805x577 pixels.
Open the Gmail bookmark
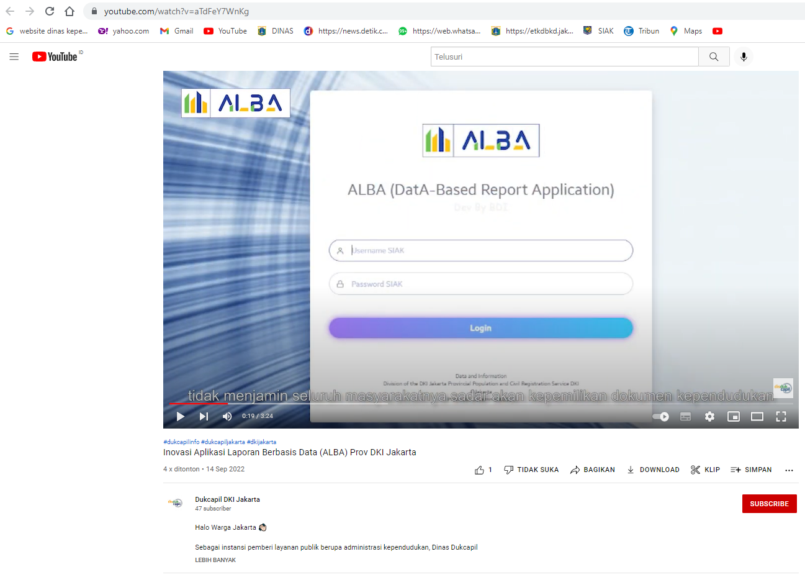click(177, 31)
